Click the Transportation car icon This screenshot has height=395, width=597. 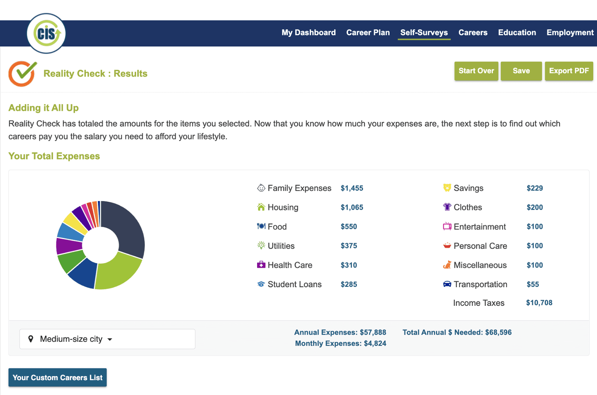pos(447,284)
